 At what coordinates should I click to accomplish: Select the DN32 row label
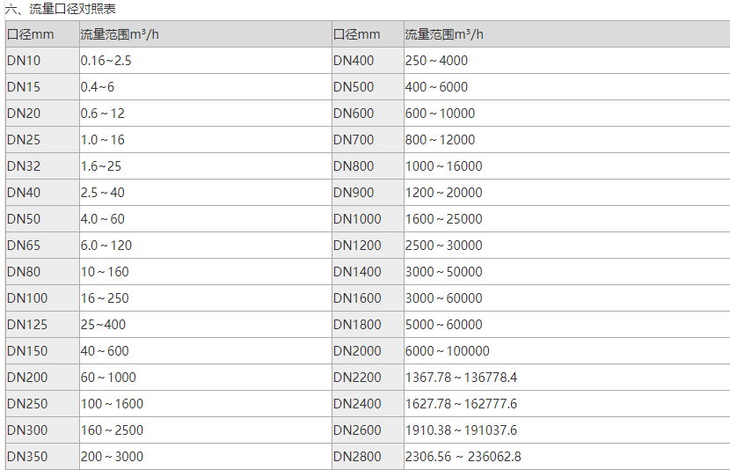(x=24, y=166)
